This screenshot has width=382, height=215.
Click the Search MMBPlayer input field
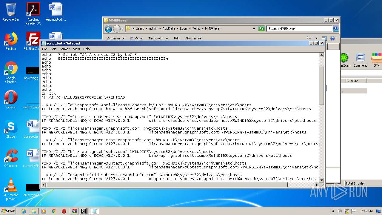pyautogui.click(x=299, y=29)
